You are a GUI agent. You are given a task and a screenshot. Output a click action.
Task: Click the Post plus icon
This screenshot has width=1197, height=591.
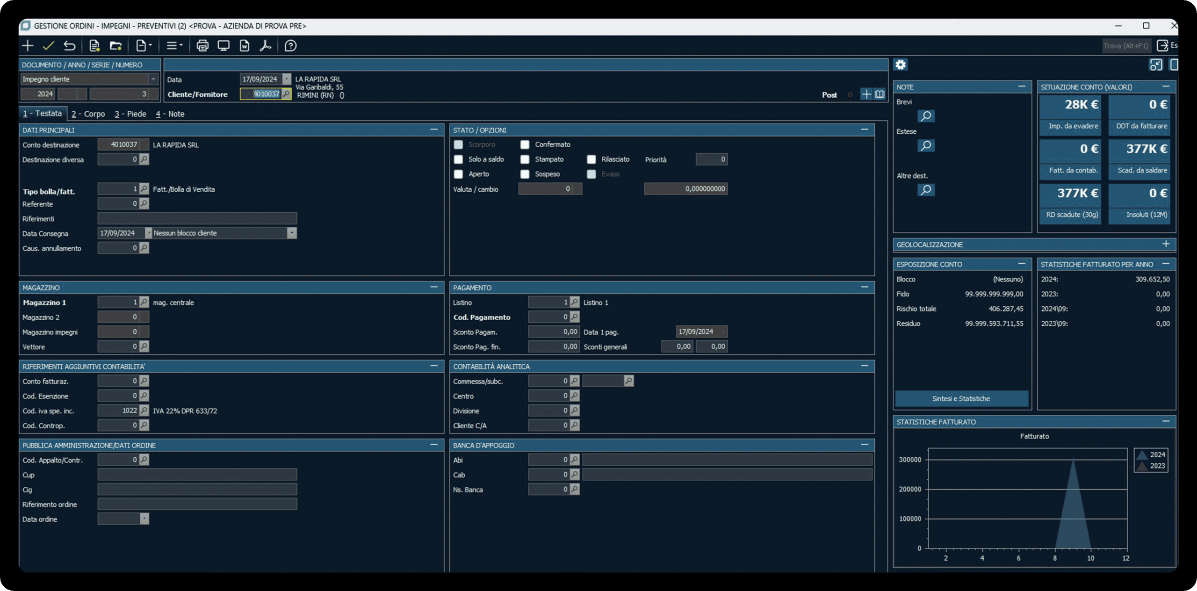866,94
